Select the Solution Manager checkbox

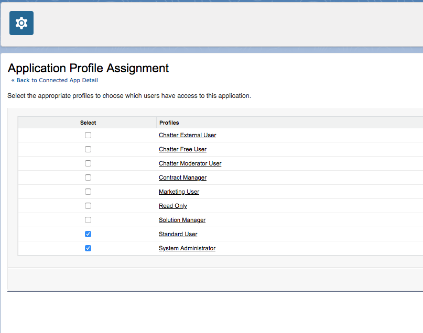pyautogui.click(x=88, y=220)
